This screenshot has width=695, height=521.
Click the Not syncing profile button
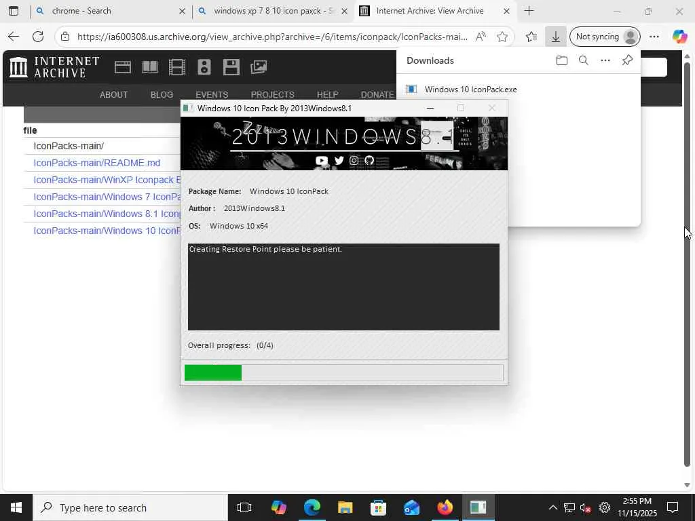click(605, 37)
